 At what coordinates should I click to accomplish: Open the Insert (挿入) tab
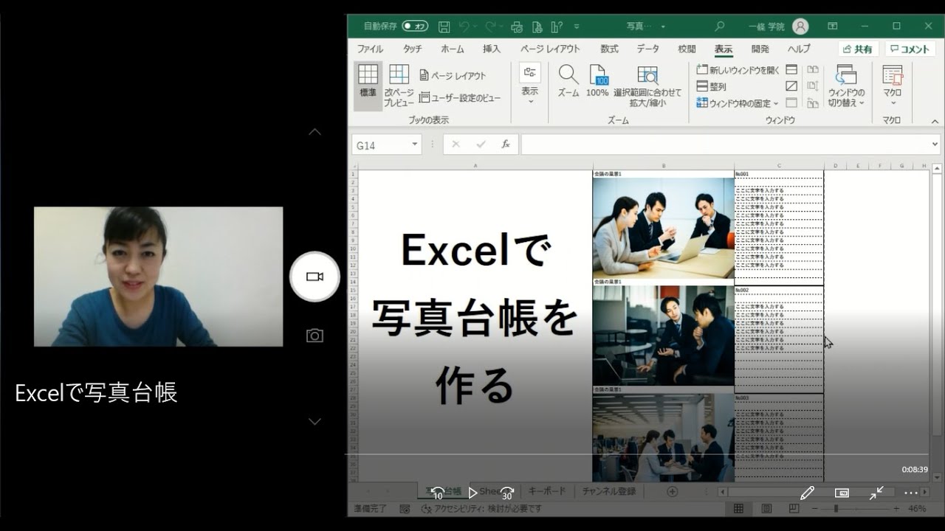(492, 49)
